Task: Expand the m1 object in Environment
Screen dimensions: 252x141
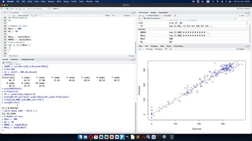Action: tap(139, 23)
